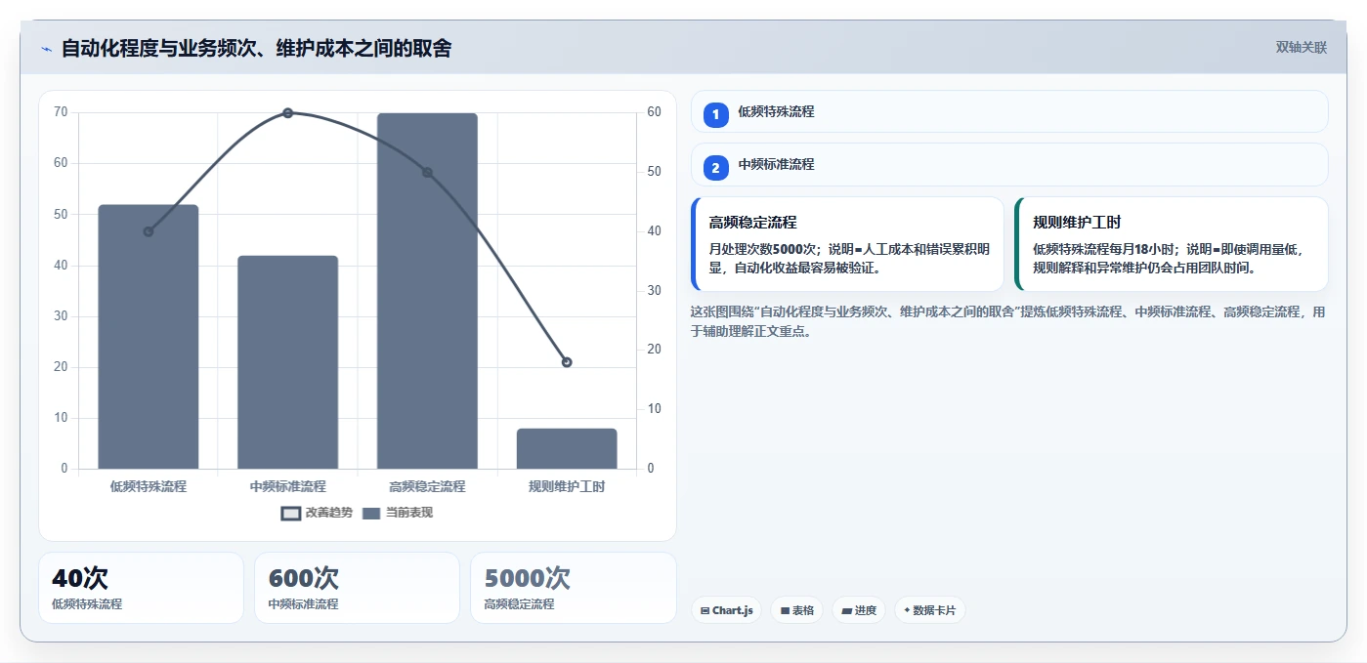Click the left axis value 70
The image size is (1367, 663).
tap(61, 112)
